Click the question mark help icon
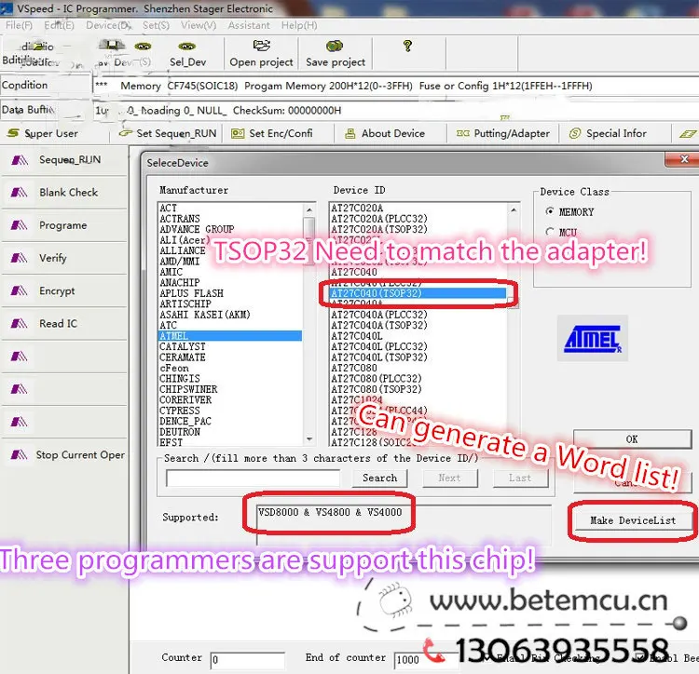 pos(407,46)
